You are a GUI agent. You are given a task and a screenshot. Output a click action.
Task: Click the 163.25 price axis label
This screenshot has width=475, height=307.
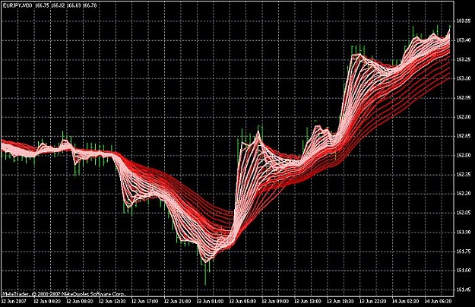(x=464, y=59)
